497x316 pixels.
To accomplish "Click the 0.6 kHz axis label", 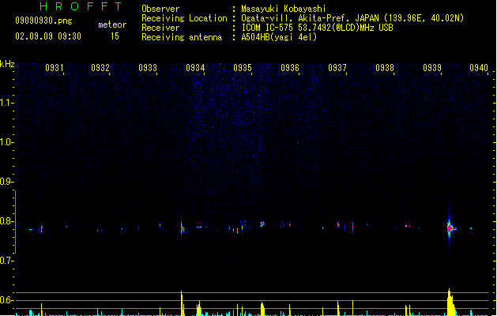I will pyautogui.click(x=6, y=300).
